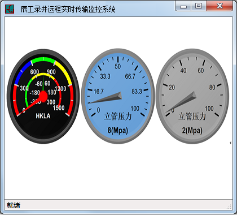Click the app icon in title bar

coord(10,9)
